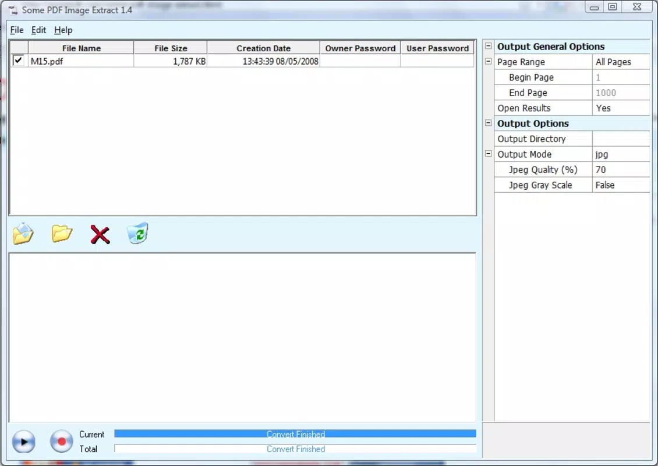
Task: Select the Output Mode property label
Action: tap(525, 154)
